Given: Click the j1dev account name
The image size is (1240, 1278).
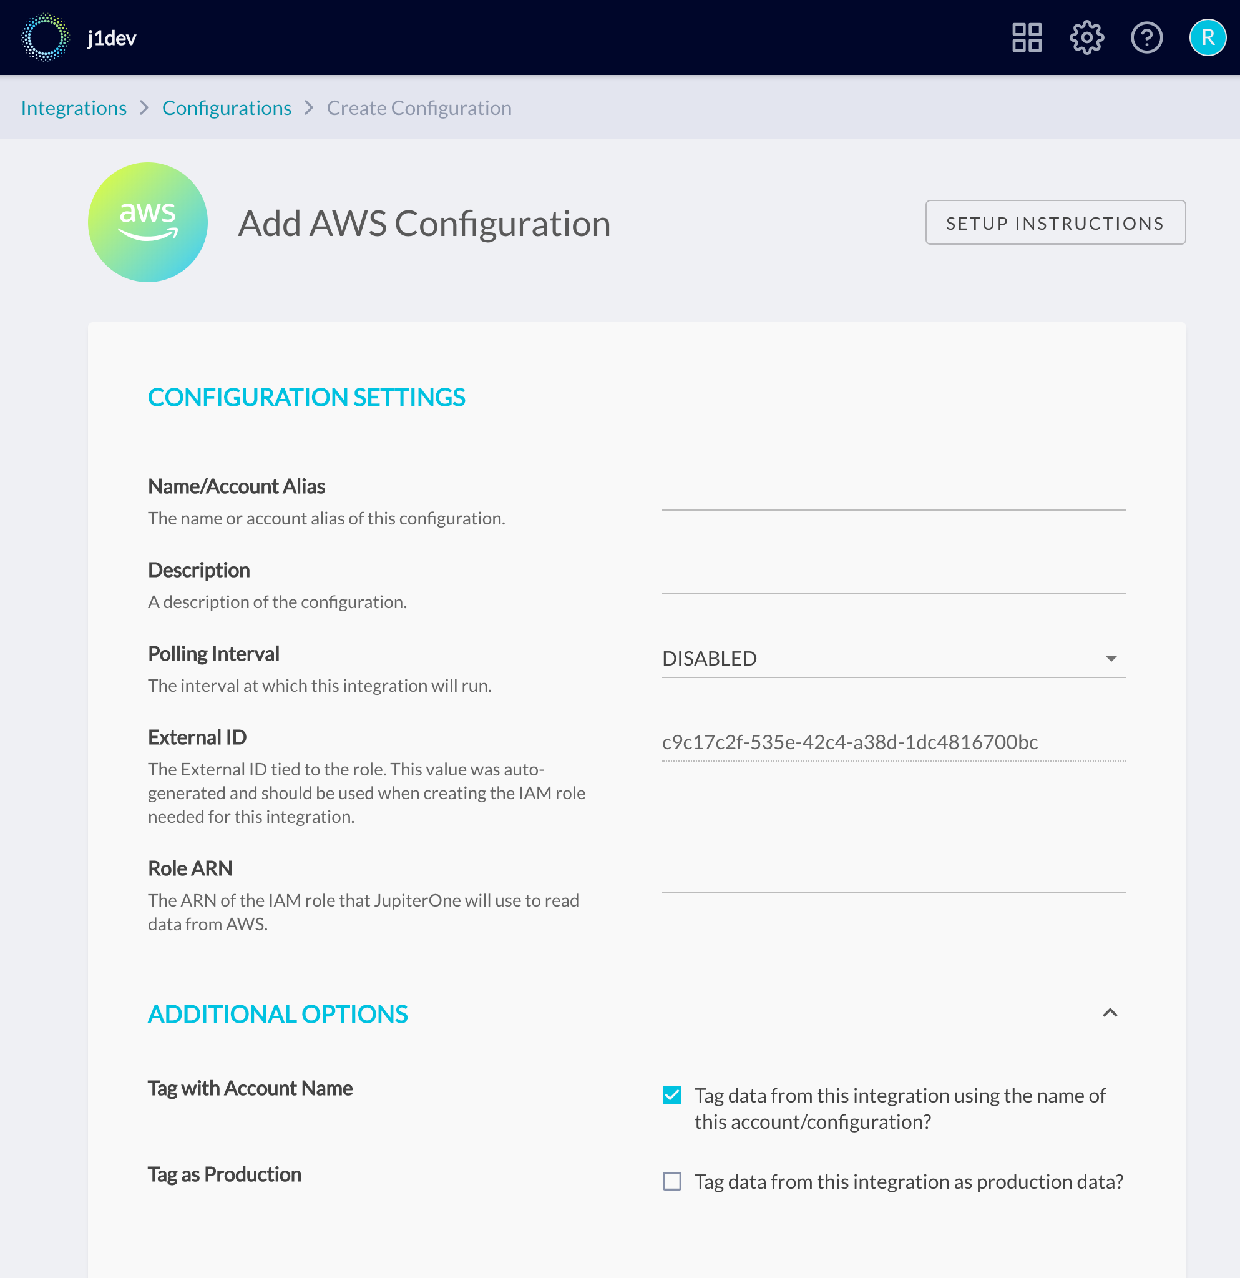Looking at the screenshot, I should pyautogui.click(x=112, y=38).
